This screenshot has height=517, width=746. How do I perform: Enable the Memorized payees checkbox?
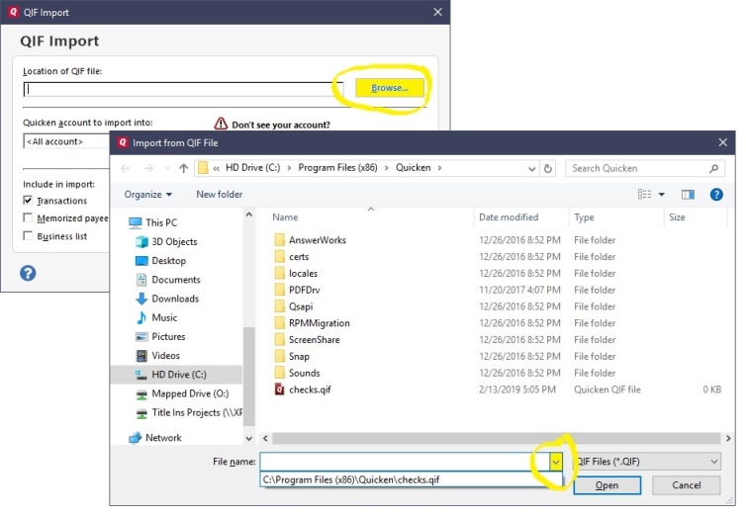click(28, 217)
